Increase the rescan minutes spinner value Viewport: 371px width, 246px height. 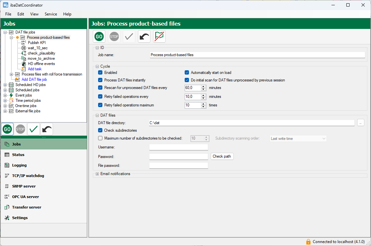pos(203,86)
